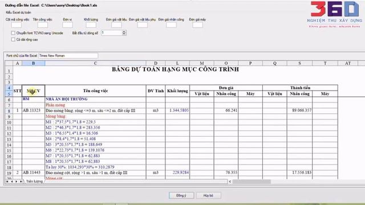Click the value cell 66.241
365x205 pixels.
[x=226, y=110]
